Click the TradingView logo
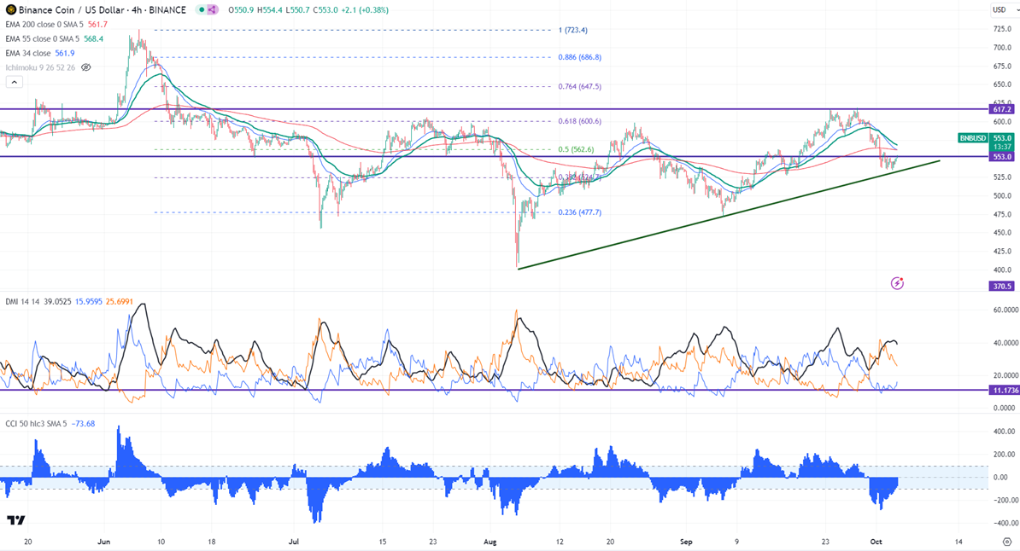 (x=15, y=520)
